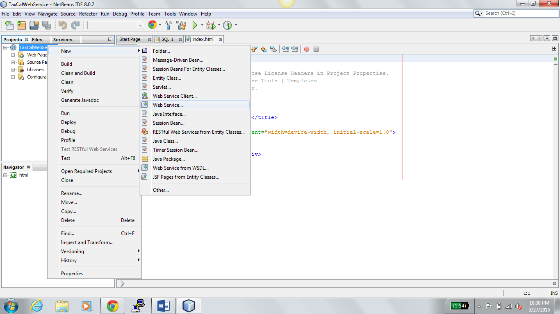Select RESTful Web Services from Entity Classes...
Viewport: 560px width, 314px height.
point(195,132)
